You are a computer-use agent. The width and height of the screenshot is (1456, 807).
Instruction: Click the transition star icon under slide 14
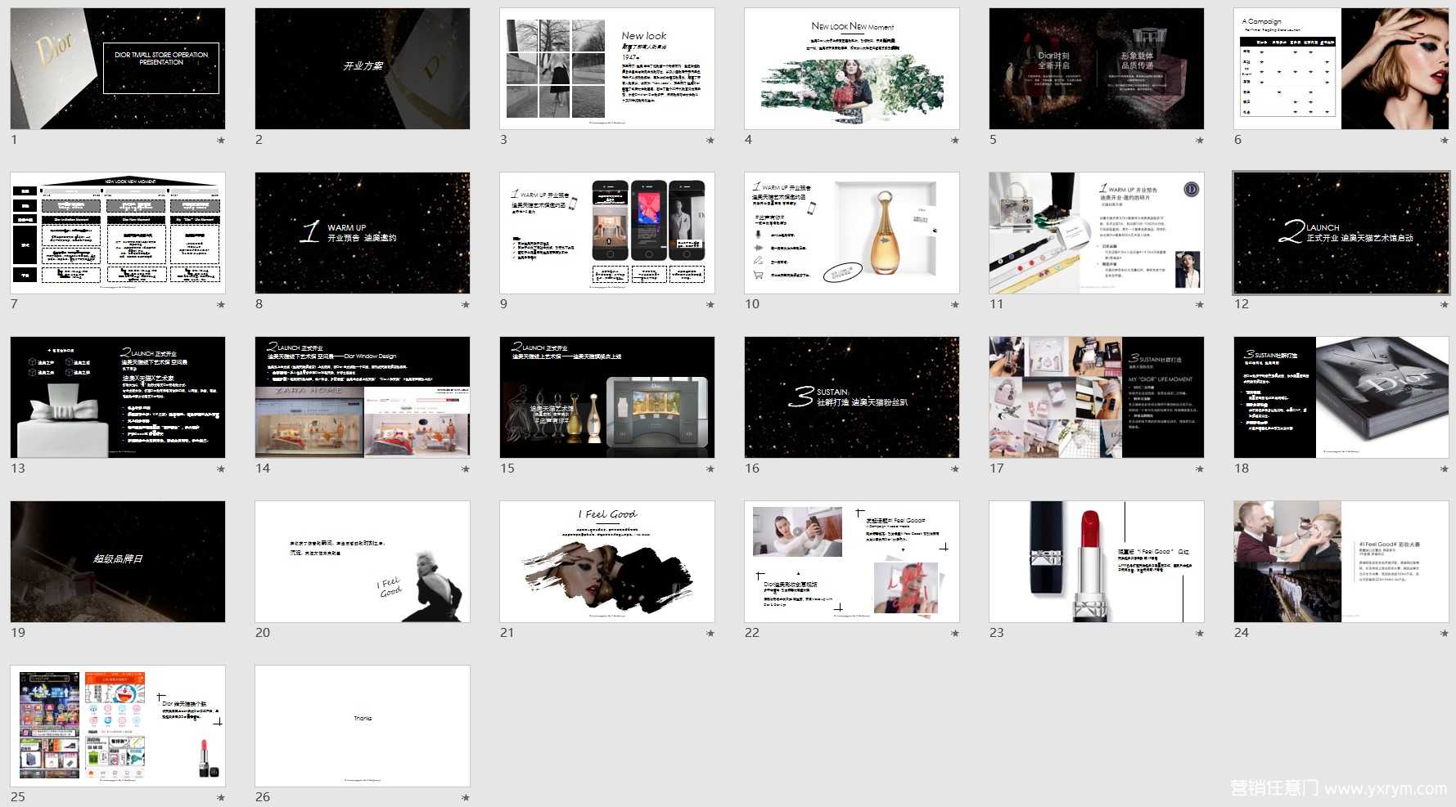[x=466, y=469]
